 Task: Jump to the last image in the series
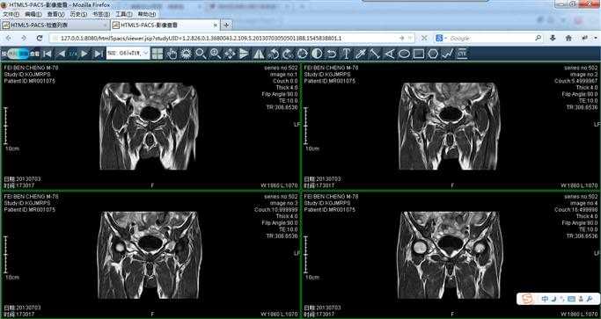99,54
